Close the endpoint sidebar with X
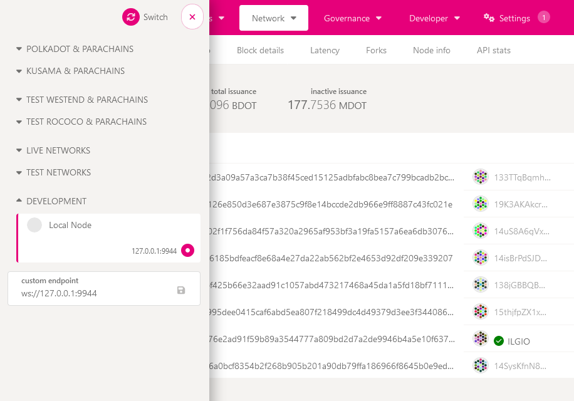 [x=192, y=17]
